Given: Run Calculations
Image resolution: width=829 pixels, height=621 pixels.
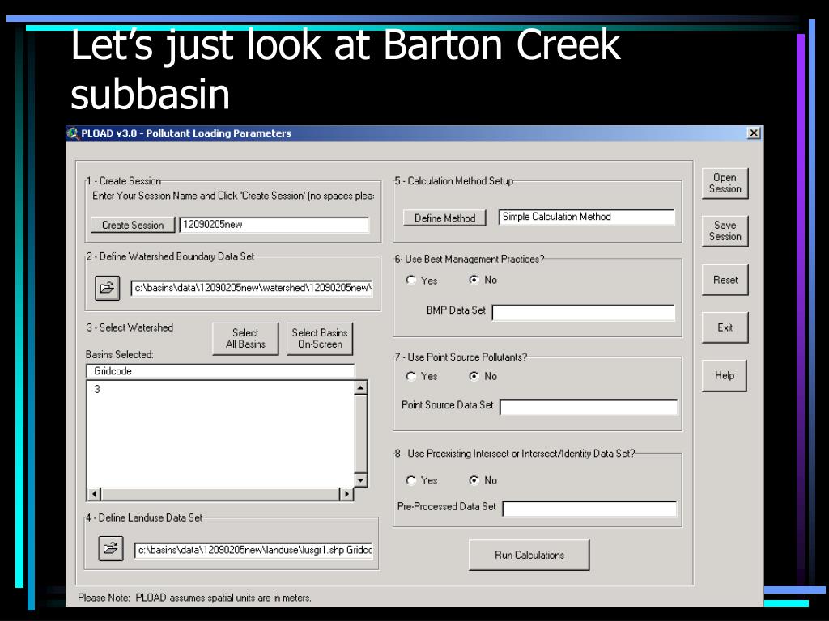Looking at the screenshot, I should coord(529,555).
